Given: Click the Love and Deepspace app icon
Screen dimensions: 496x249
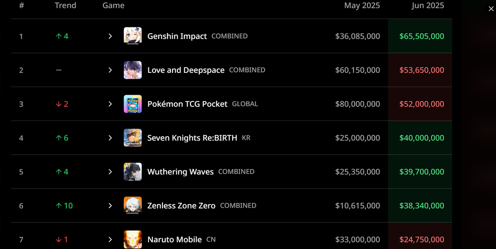Looking at the screenshot, I should coord(133,70).
